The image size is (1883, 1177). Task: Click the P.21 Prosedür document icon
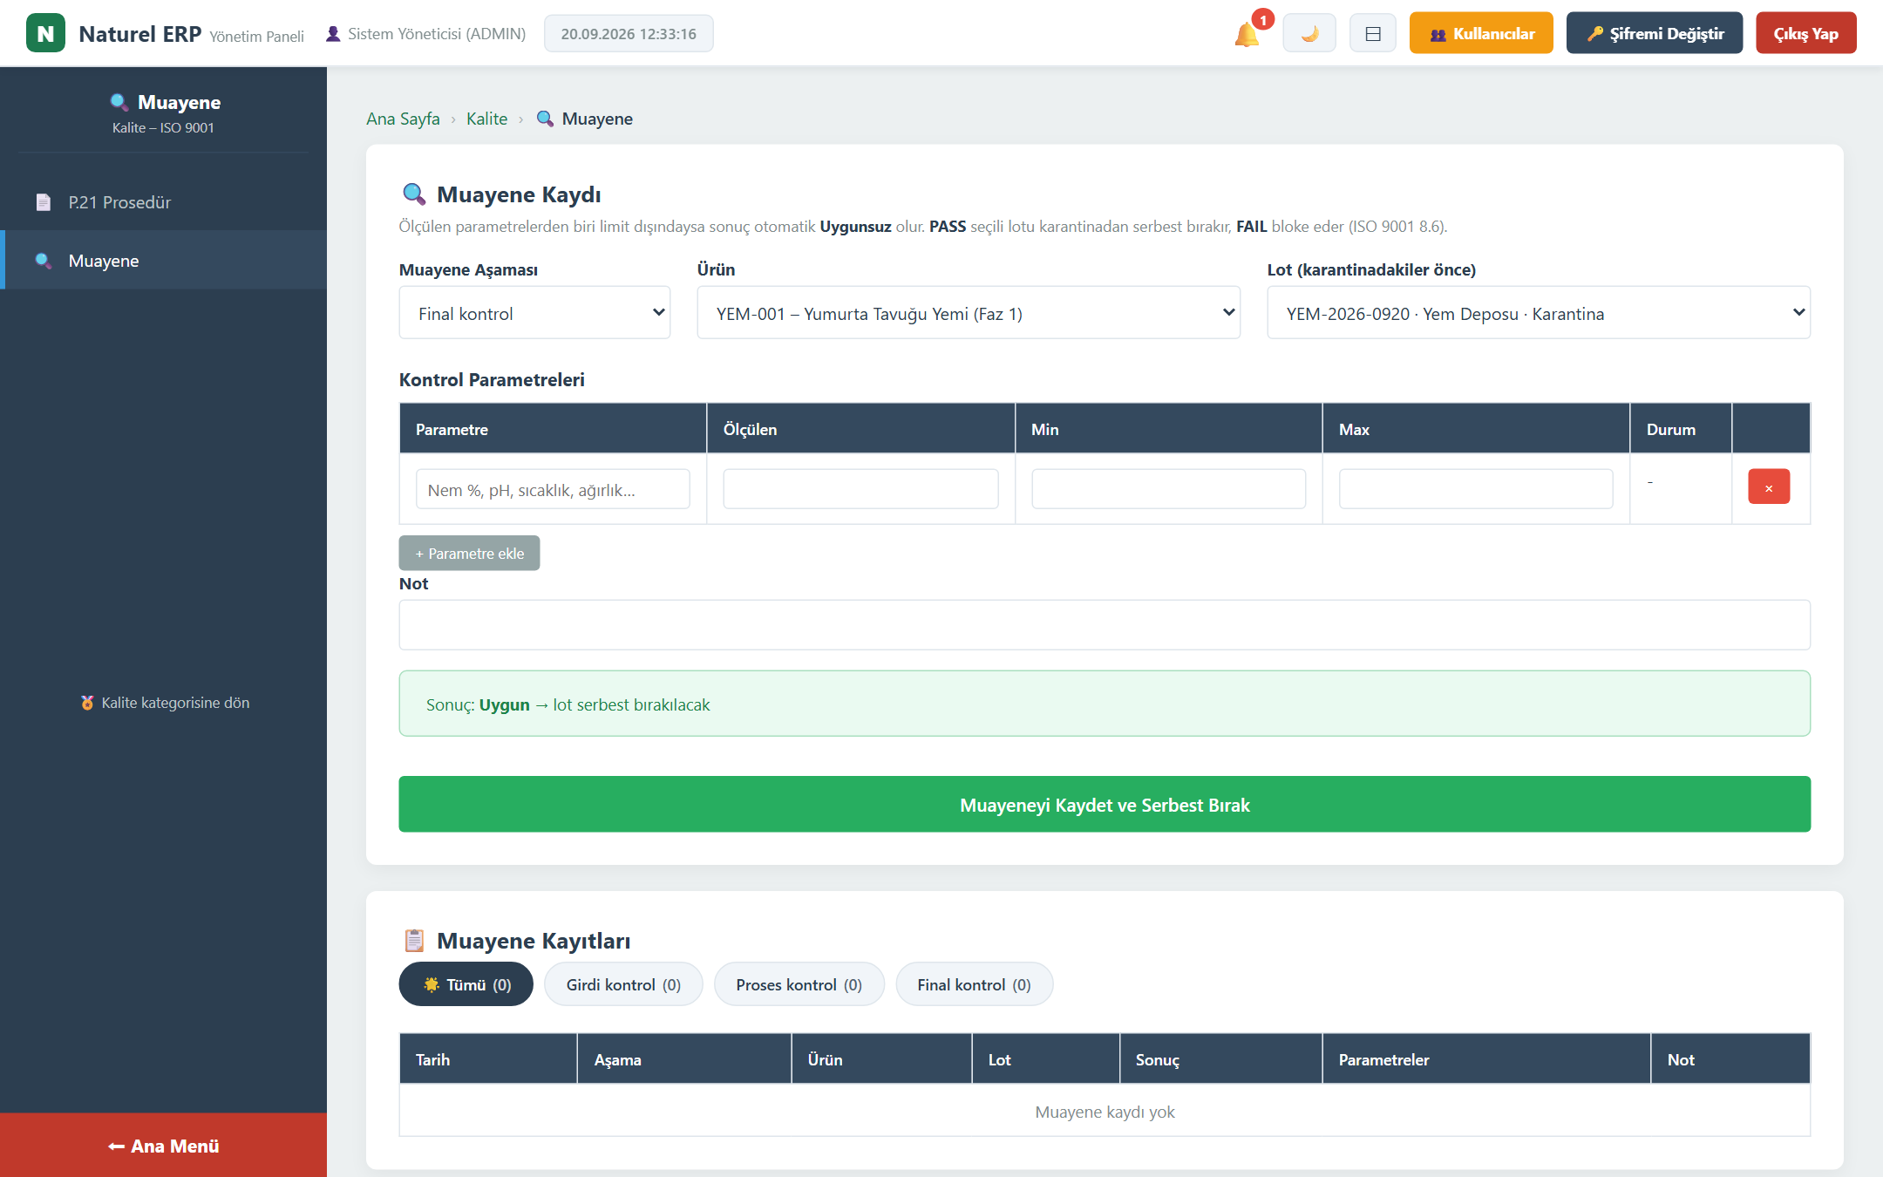pos(43,202)
